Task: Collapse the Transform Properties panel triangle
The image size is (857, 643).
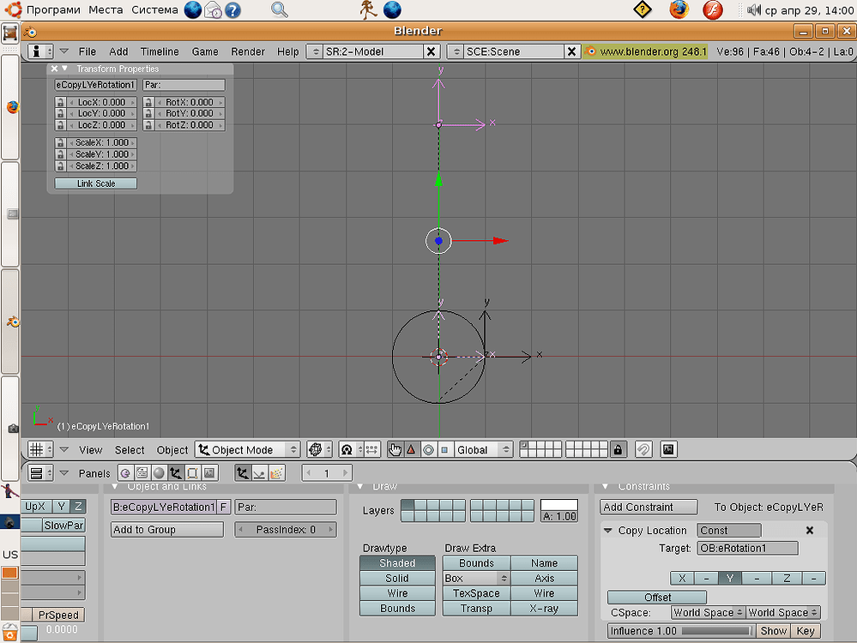Action: (64, 69)
